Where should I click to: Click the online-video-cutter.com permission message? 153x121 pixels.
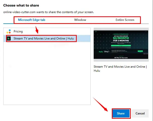click(48, 12)
